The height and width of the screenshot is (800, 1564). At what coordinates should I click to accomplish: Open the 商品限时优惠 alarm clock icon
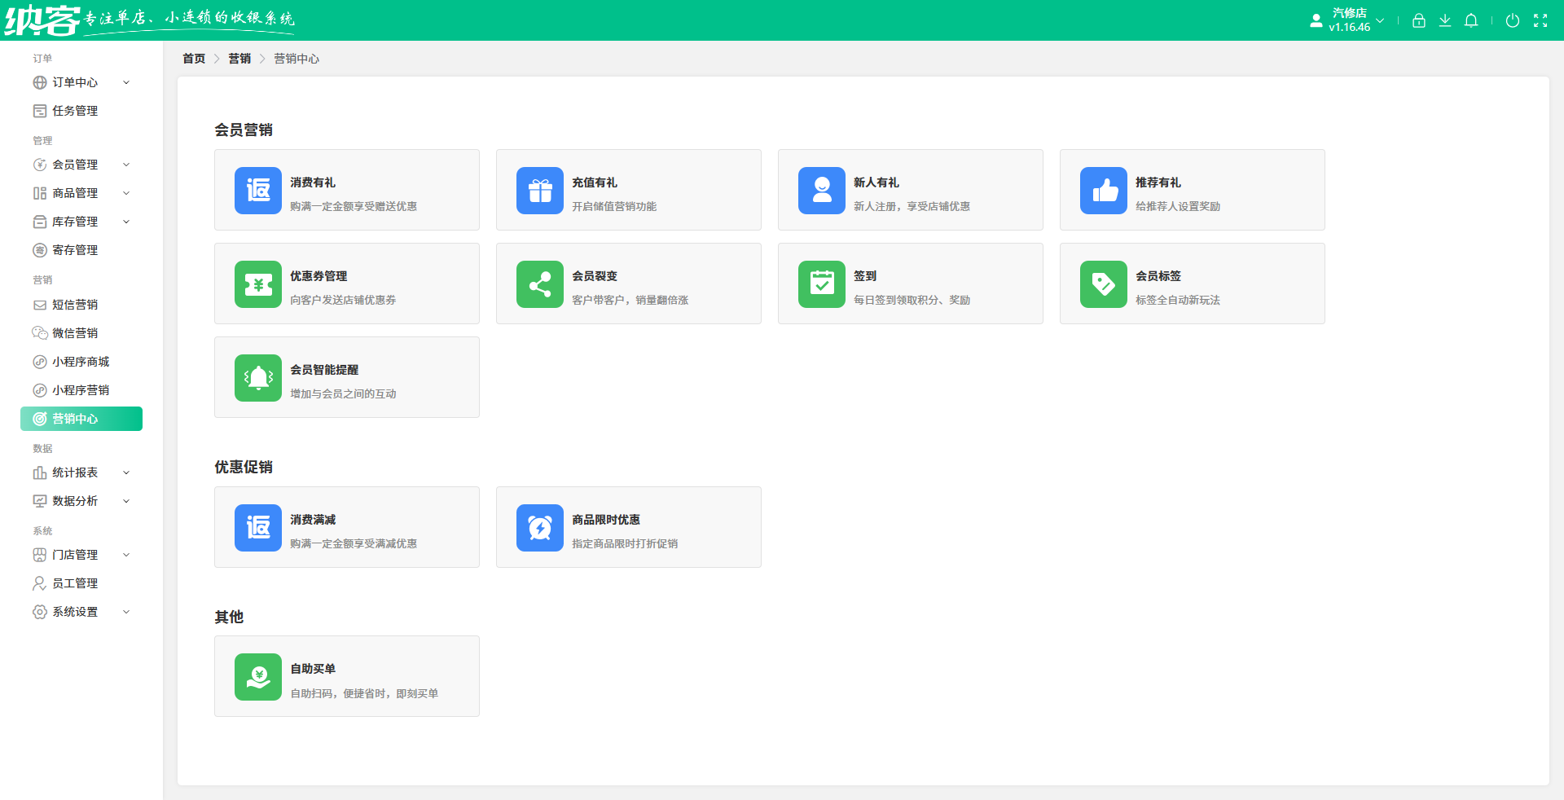pyautogui.click(x=540, y=528)
